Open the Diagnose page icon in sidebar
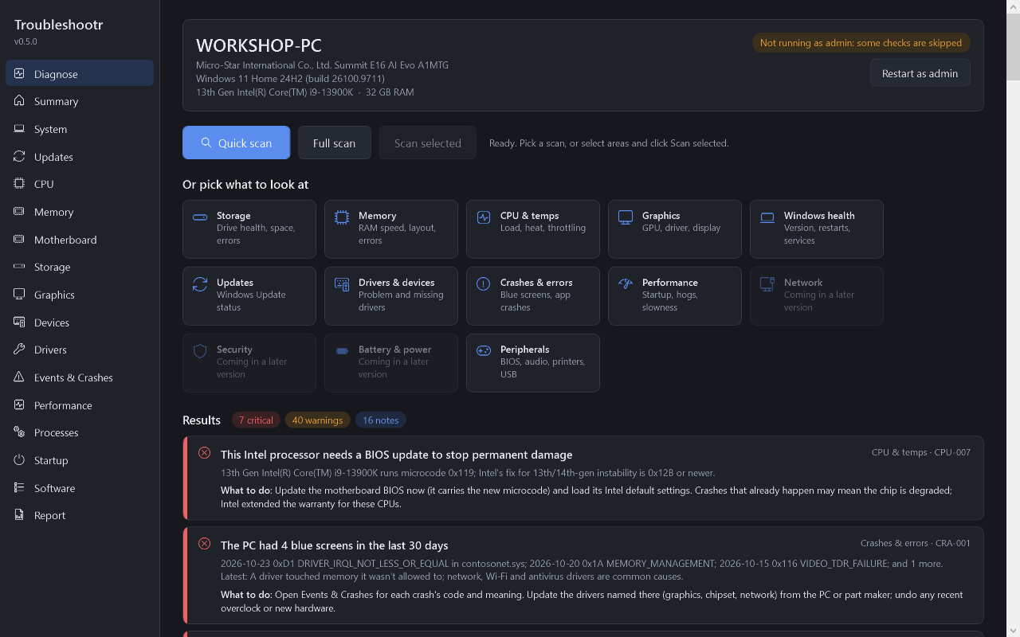This screenshot has width=1020, height=637. 19,73
